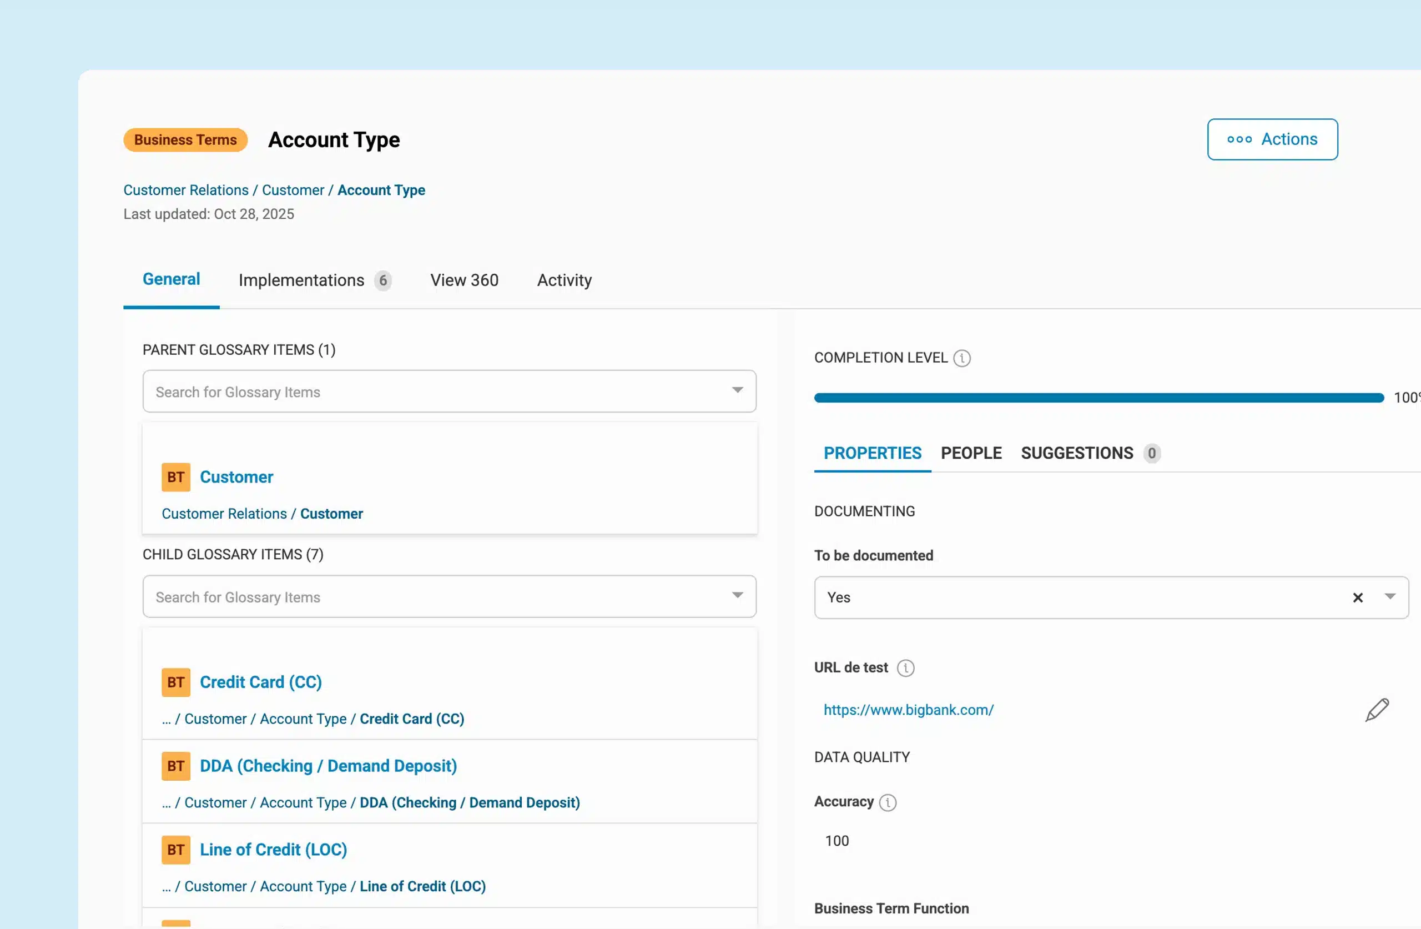Click the BT icon beside DDA term
This screenshot has height=929, width=1421.
(x=175, y=766)
